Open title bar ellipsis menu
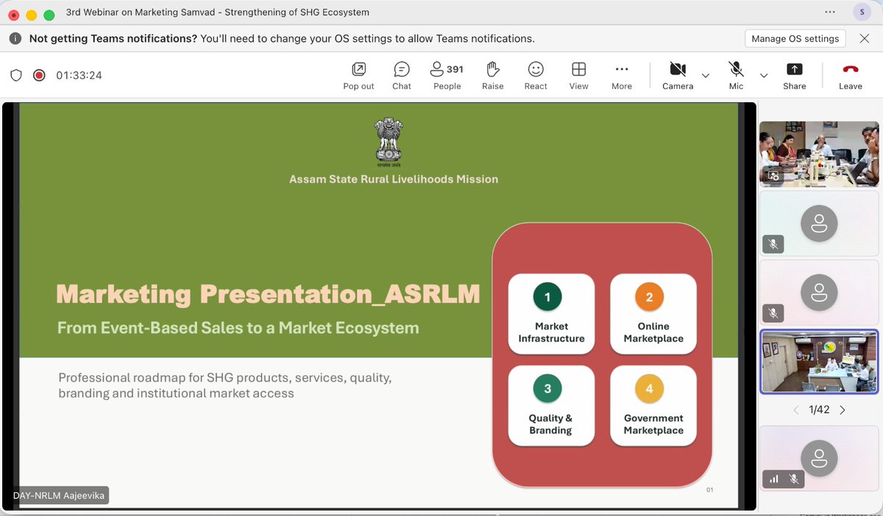883x516 pixels. pos(830,12)
